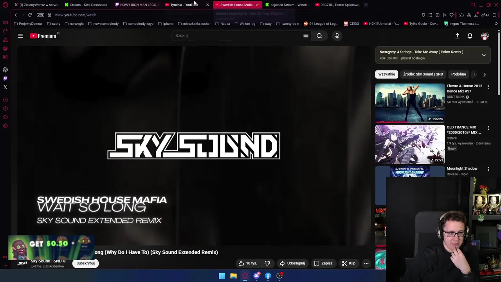Screen dimensions: 501x282
Task: Open the YouTube hamburger guide menu
Action: click(x=20, y=36)
